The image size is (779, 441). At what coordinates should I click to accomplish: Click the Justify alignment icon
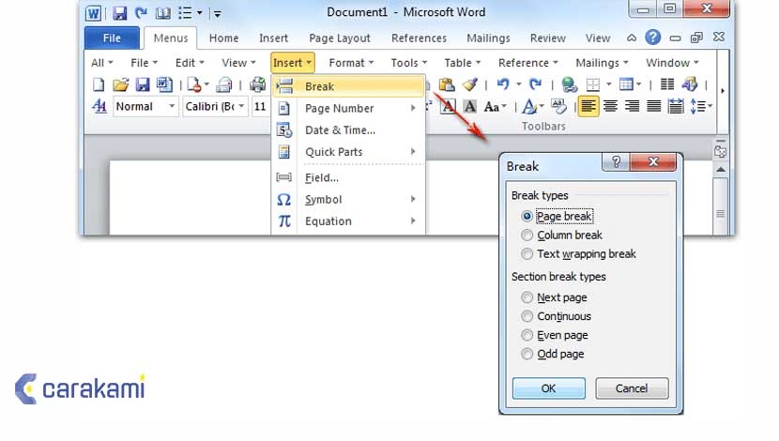point(654,107)
